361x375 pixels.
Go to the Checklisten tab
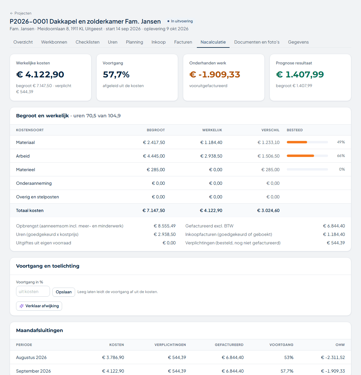(88, 42)
